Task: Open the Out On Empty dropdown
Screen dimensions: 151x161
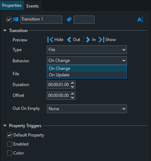Action: coord(87,109)
